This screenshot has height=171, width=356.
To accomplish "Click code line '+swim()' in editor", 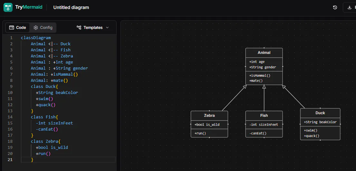I will pyautogui.click(x=44, y=99).
